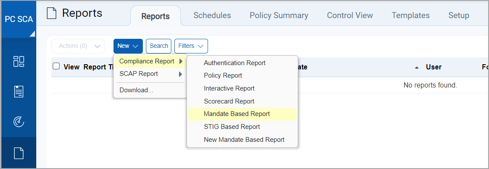
Task: Expand the Actions (0) dropdown
Action: coord(78,46)
